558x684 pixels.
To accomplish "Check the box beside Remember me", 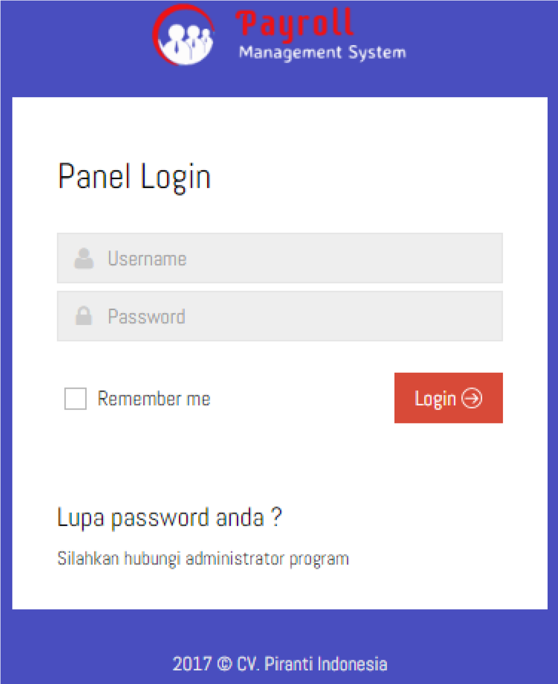I will [75, 398].
